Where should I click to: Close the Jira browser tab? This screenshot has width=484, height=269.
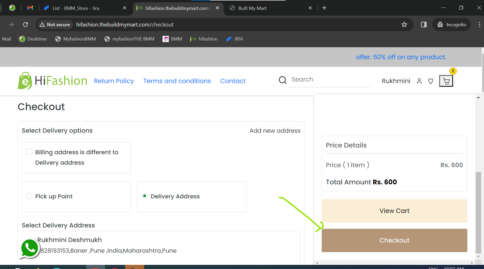click(125, 8)
